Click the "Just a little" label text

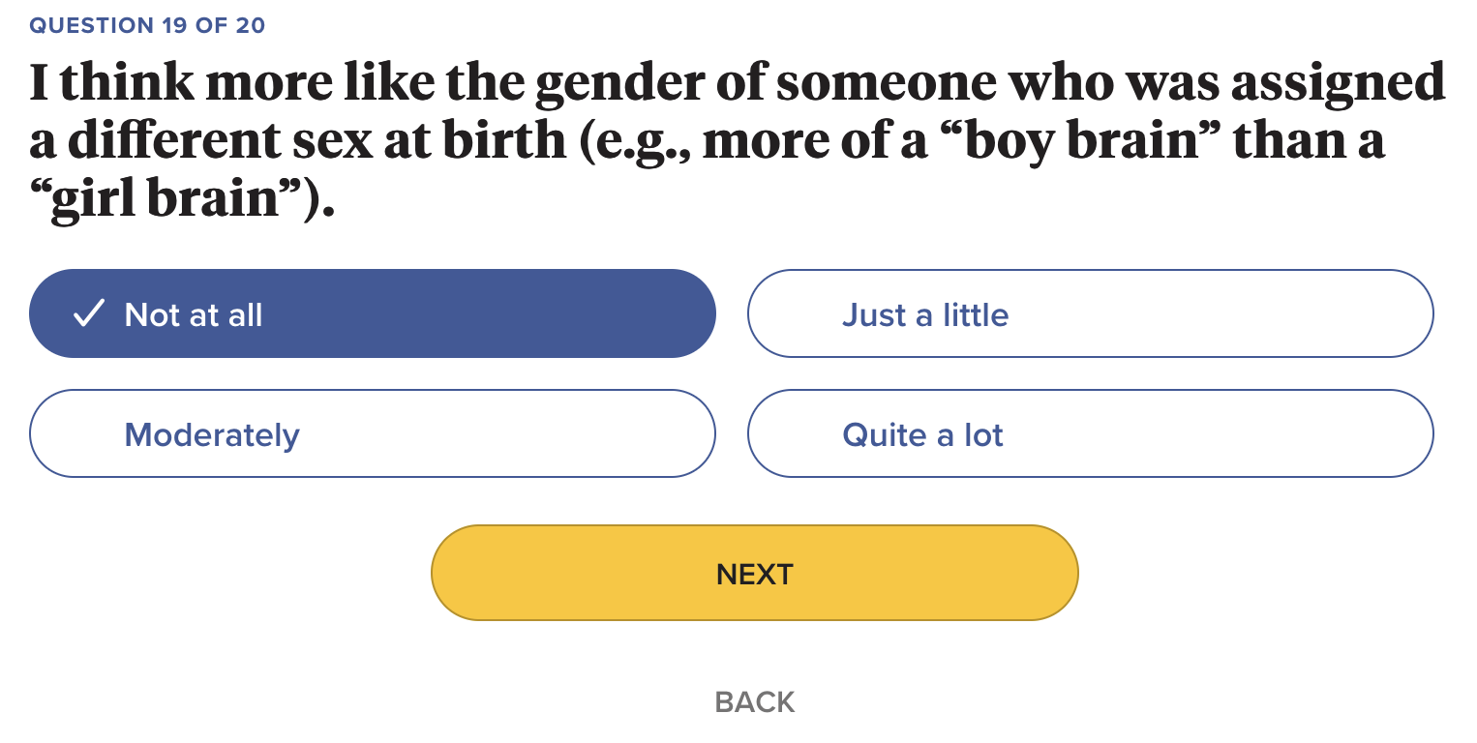(x=925, y=314)
